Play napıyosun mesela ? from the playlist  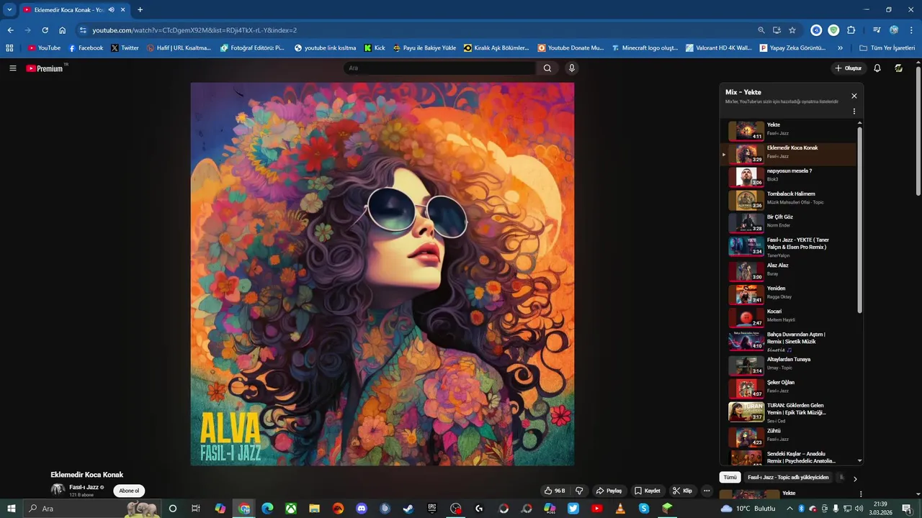click(788, 177)
